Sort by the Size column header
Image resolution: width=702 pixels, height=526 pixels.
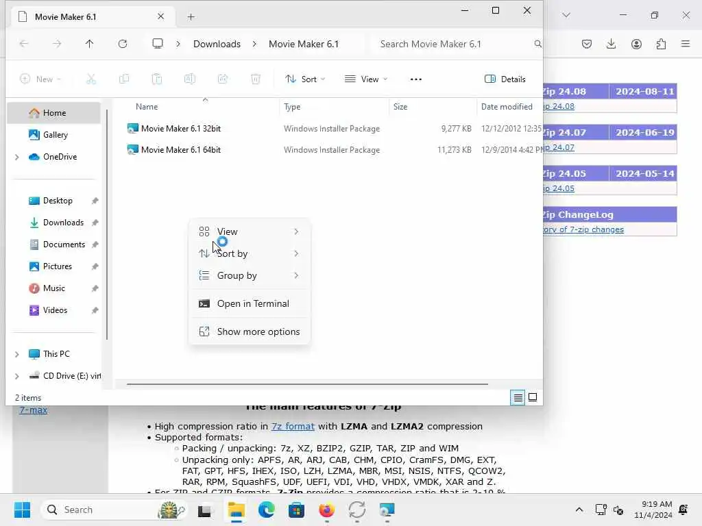click(x=400, y=107)
